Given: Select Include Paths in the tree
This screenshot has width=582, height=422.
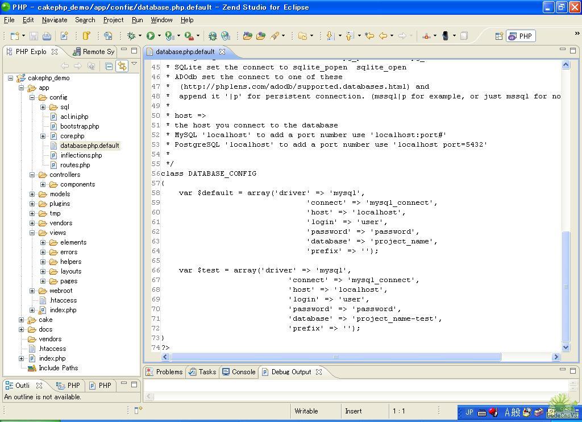Looking at the screenshot, I should 59,368.
